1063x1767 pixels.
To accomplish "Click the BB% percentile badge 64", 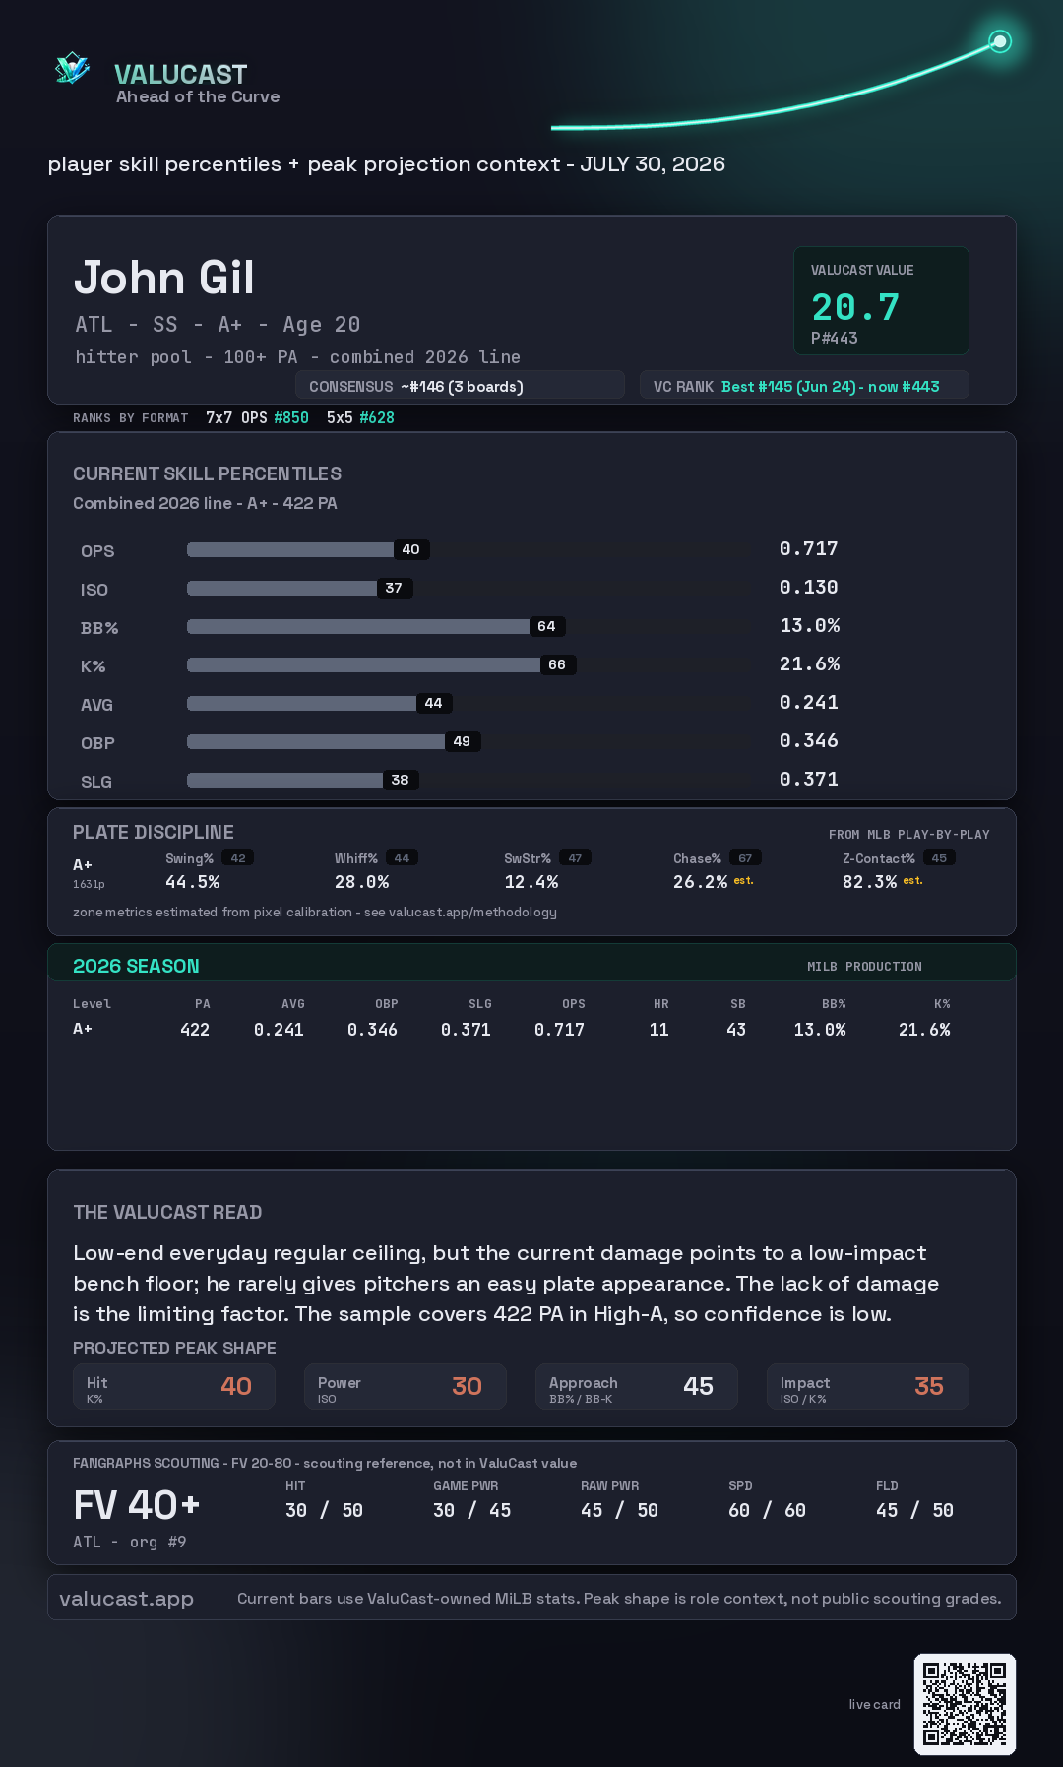I will pyautogui.click(x=546, y=626).
